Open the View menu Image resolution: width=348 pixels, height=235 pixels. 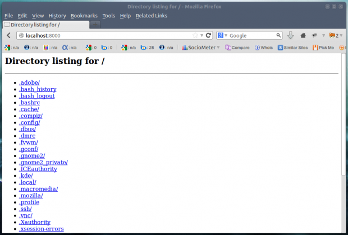(38, 16)
